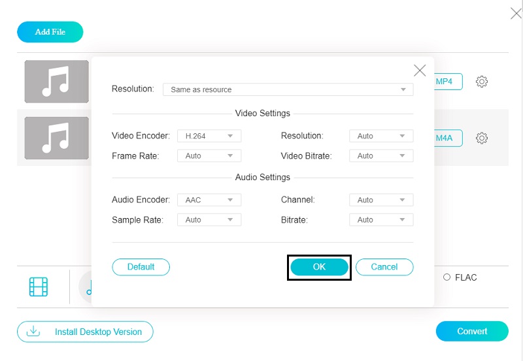Expand the Video Bitrate dropdown
The image size is (523, 361).
click(381, 156)
